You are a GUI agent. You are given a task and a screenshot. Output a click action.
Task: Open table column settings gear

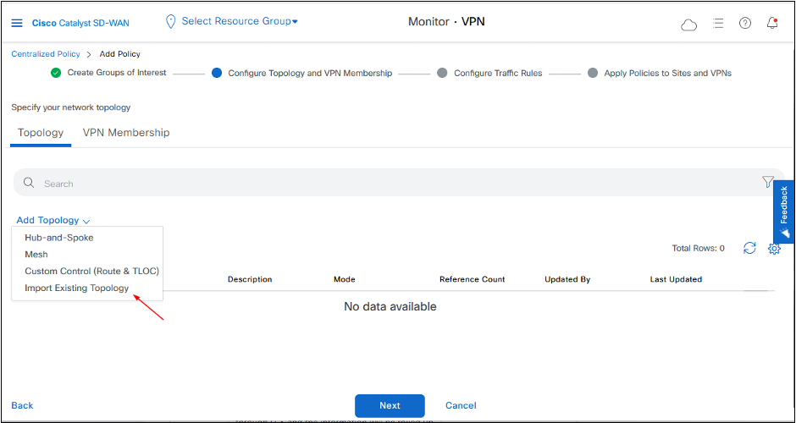773,248
